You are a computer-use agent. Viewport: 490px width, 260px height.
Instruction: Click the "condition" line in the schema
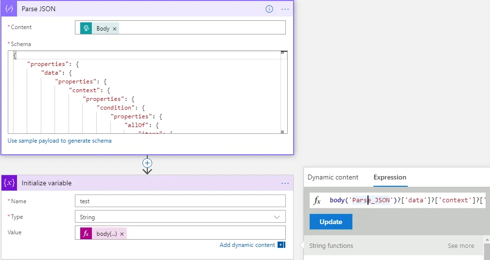[x=121, y=108]
